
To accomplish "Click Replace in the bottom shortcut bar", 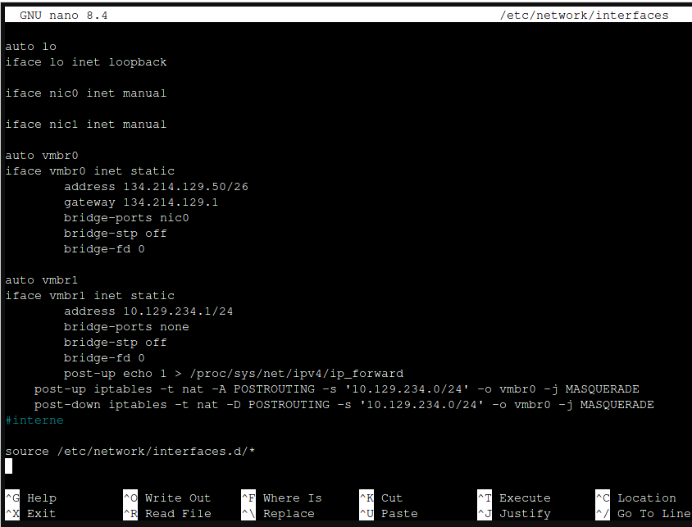I will point(289,513).
